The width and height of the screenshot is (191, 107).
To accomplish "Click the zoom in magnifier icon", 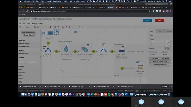I will click(x=35, y=27).
